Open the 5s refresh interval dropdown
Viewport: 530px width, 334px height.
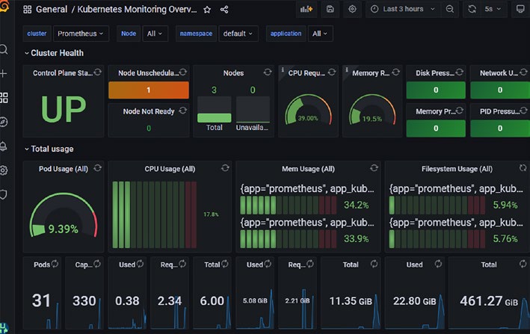click(493, 9)
